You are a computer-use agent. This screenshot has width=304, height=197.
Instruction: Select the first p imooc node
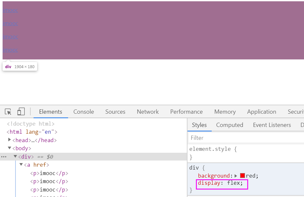[49, 173]
